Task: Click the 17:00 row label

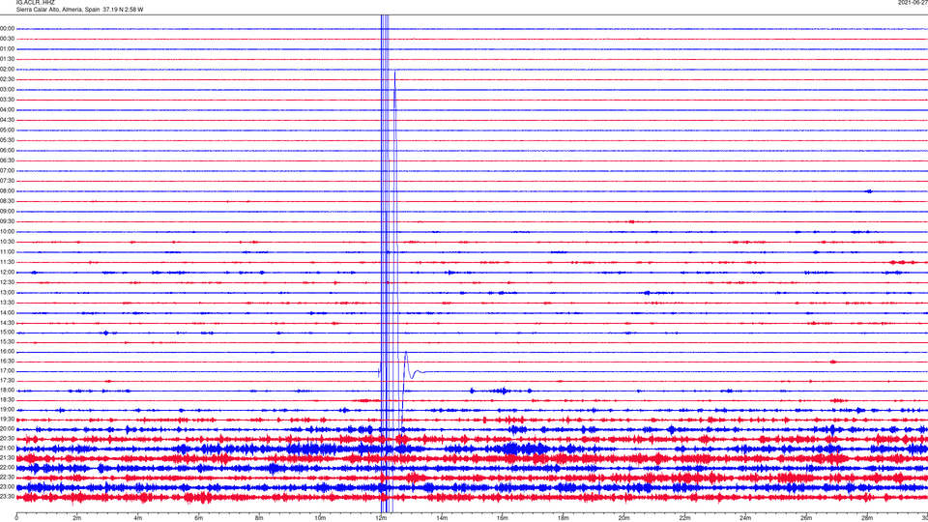Action: point(7,370)
